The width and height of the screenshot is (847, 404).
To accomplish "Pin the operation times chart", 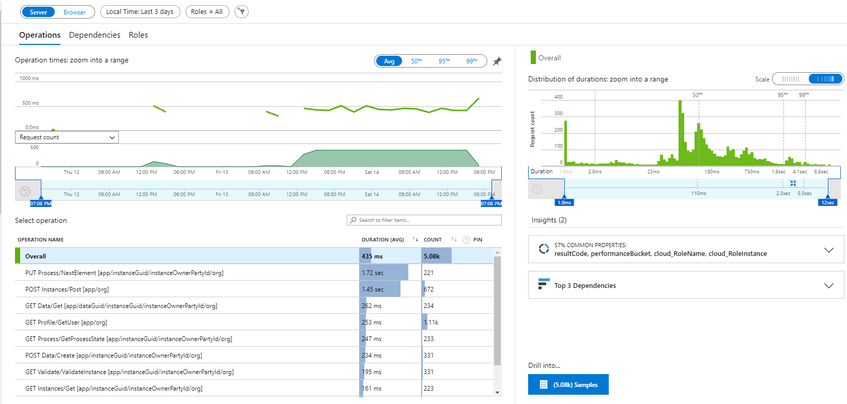I will (x=497, y=61).
